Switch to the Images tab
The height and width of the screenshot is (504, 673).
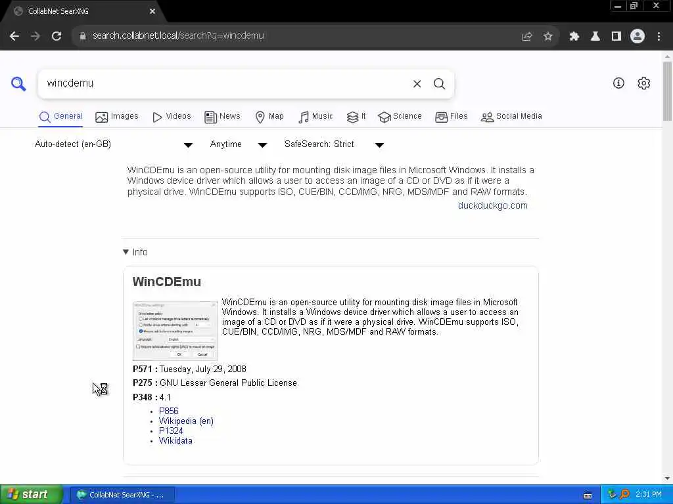click(117, 117)
